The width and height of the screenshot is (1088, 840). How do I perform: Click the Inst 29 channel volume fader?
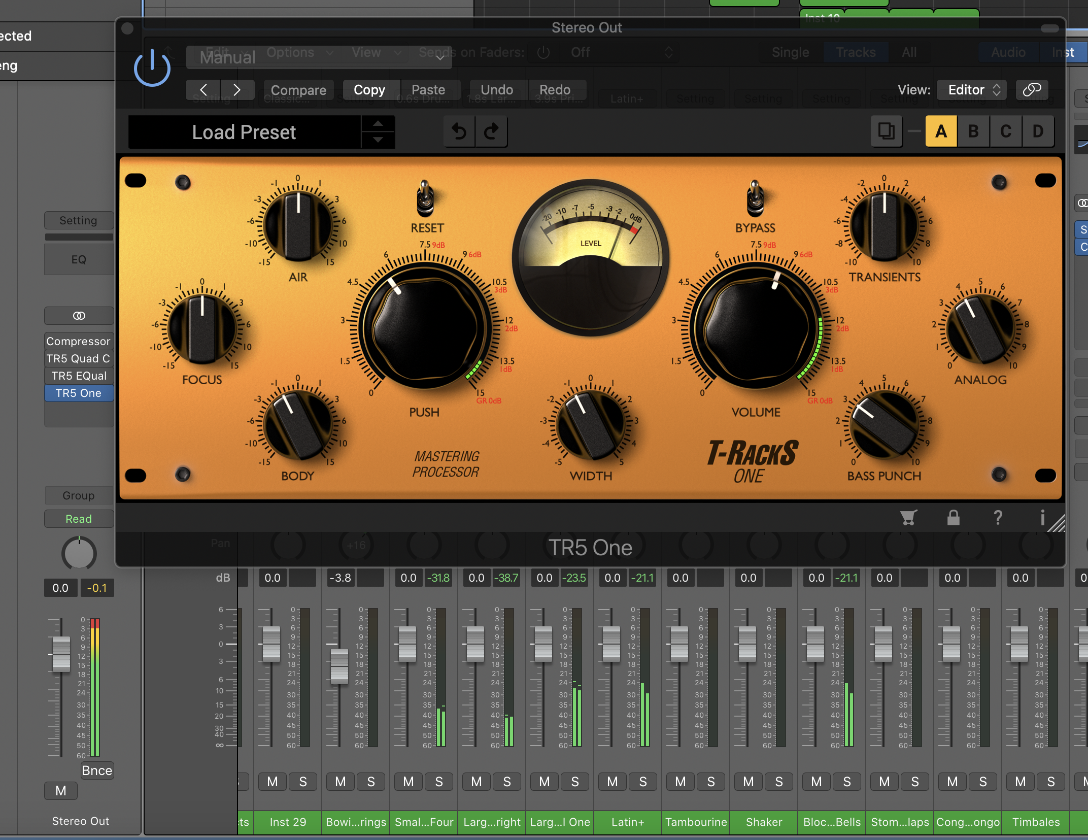click(x=271, y=644)
